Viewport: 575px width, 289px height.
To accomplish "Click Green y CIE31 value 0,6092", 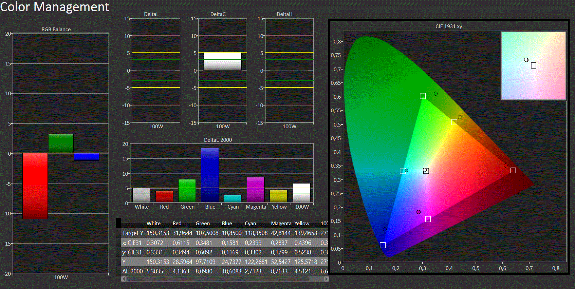I will point(204,252).
